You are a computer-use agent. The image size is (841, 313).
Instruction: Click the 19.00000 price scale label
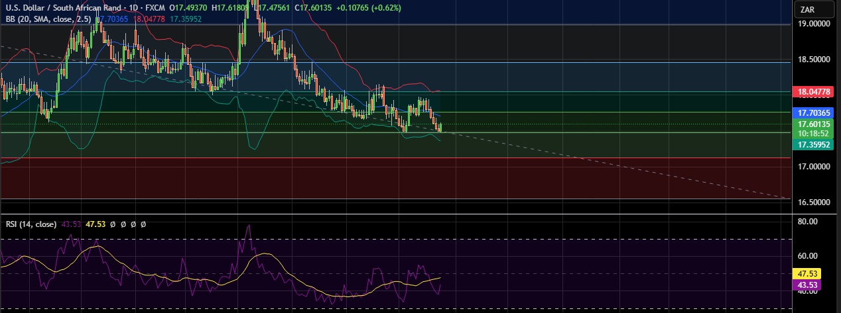tap(814, 24)
